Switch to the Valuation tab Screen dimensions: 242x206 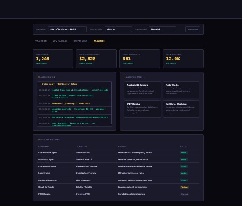click(41, 41)
